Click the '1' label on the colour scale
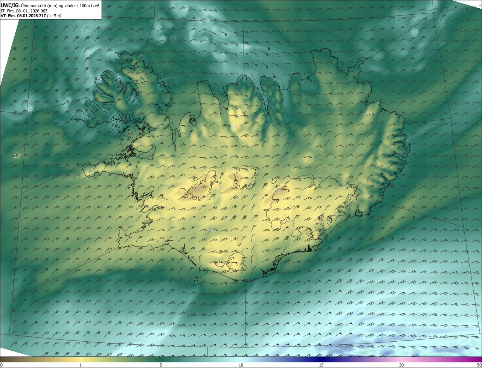This screenshot has width=482, height=368. coord(81,365)
